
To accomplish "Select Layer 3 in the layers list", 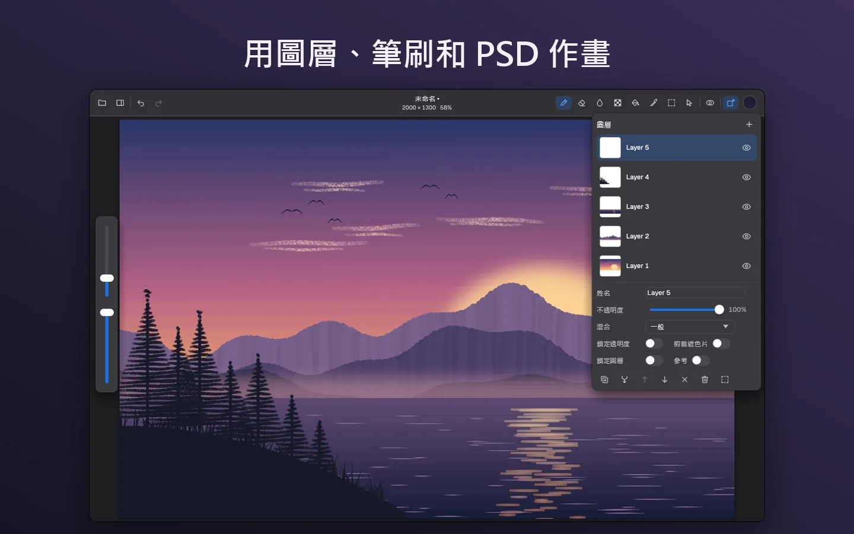I will pos(677,207).
